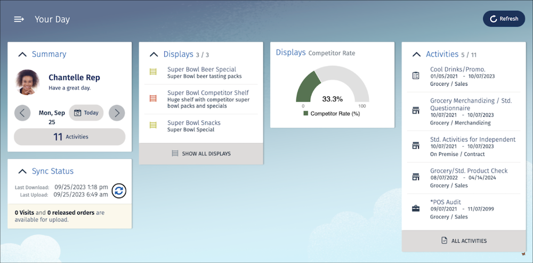The width and height of the screenshot is (533, 263).
Task: Click the Grocery Merchandizing store icon
Action: tap(415, 110)
